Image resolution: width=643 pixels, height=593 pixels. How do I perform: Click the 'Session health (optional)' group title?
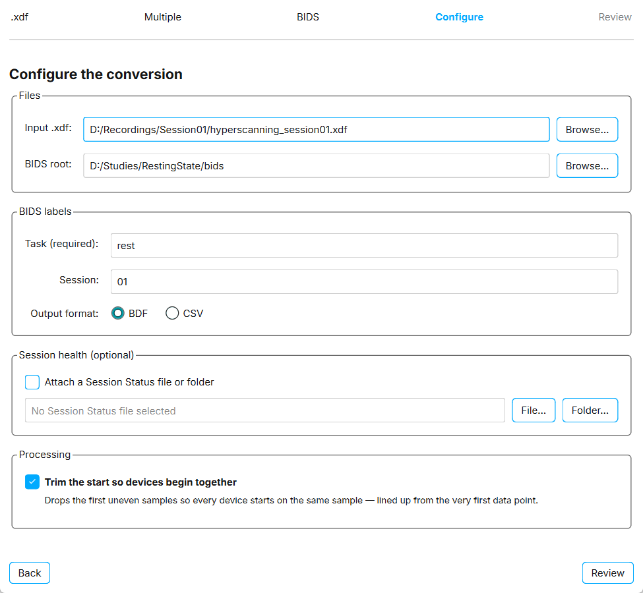coord(77,355)
